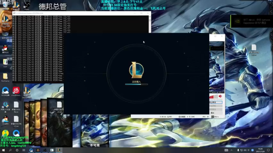Launch the NetEase cloudmusic shortcut
This screenshot has width=273, height=153.
pos(16,91)
